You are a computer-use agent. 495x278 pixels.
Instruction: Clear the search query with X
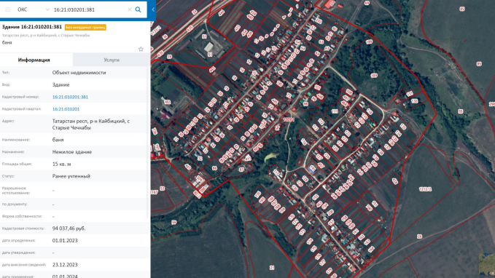[130, 9]
